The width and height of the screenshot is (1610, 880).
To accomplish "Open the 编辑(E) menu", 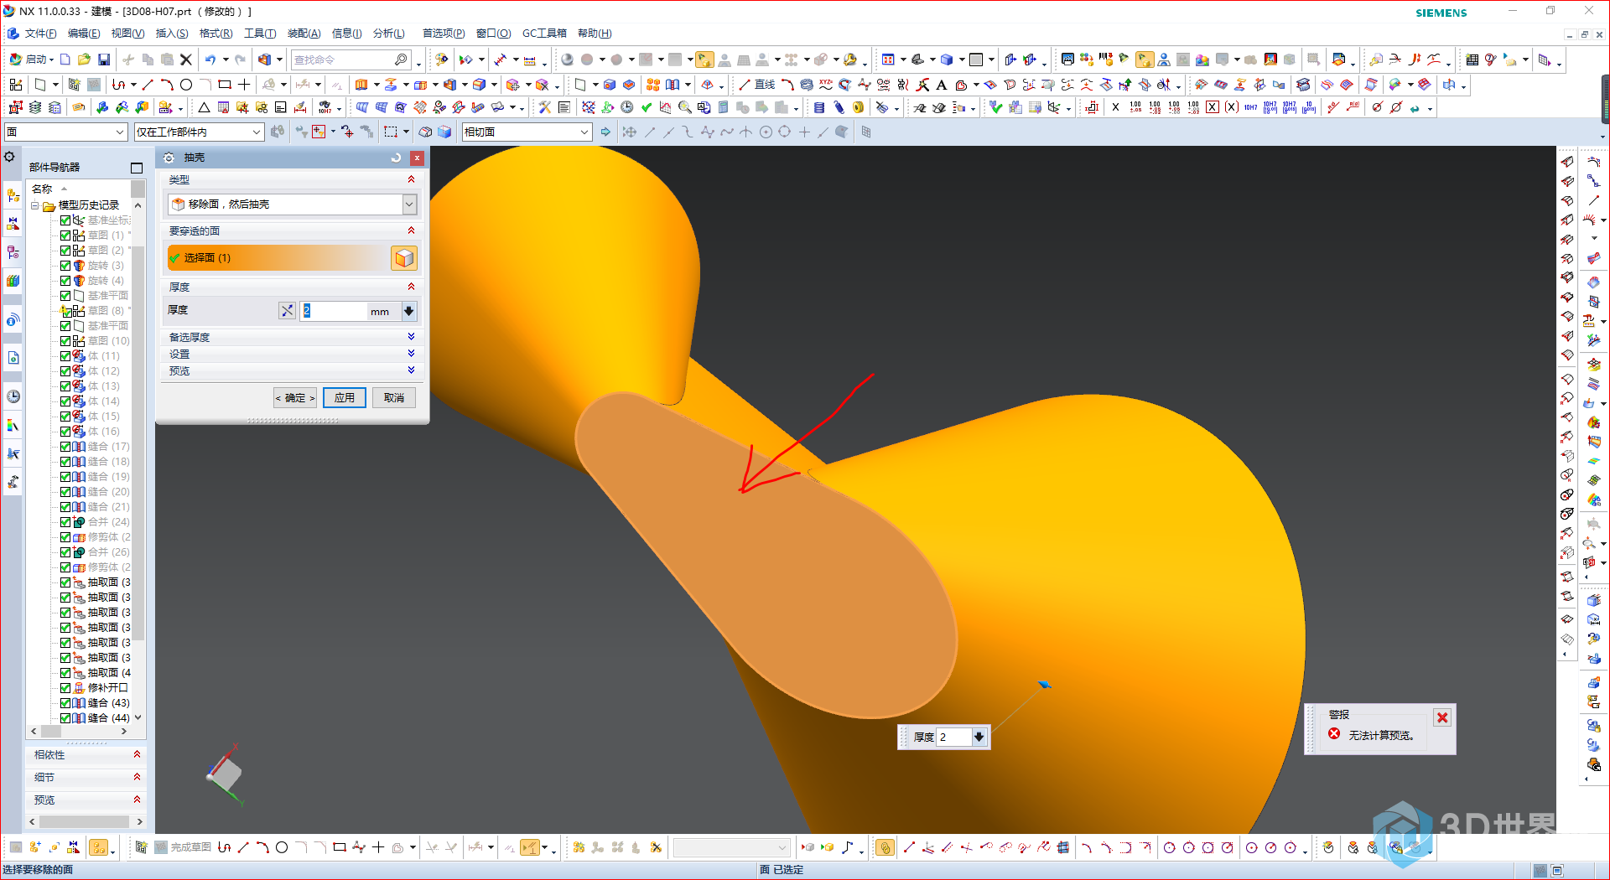I will coord(84,34).
